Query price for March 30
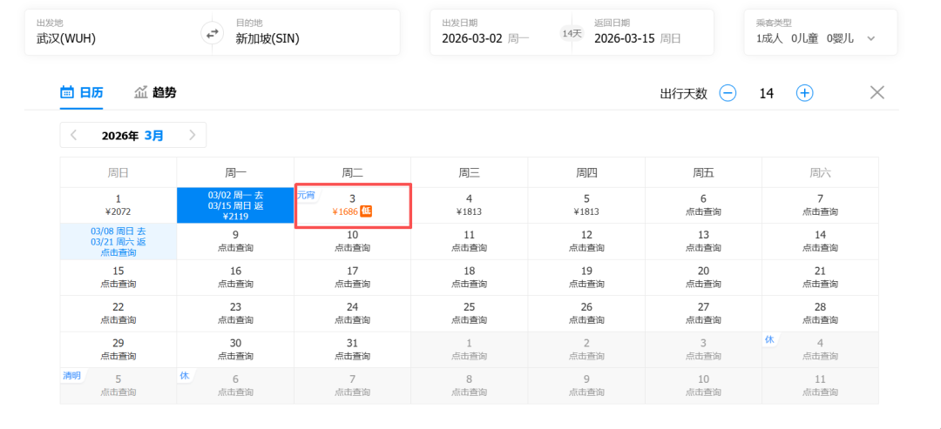The height and width of the screenshot is (429, 941). (x=235, y=349)
